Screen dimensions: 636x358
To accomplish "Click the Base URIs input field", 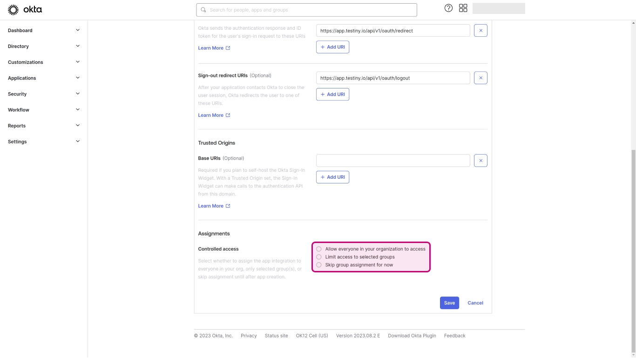I will (392, 161).
